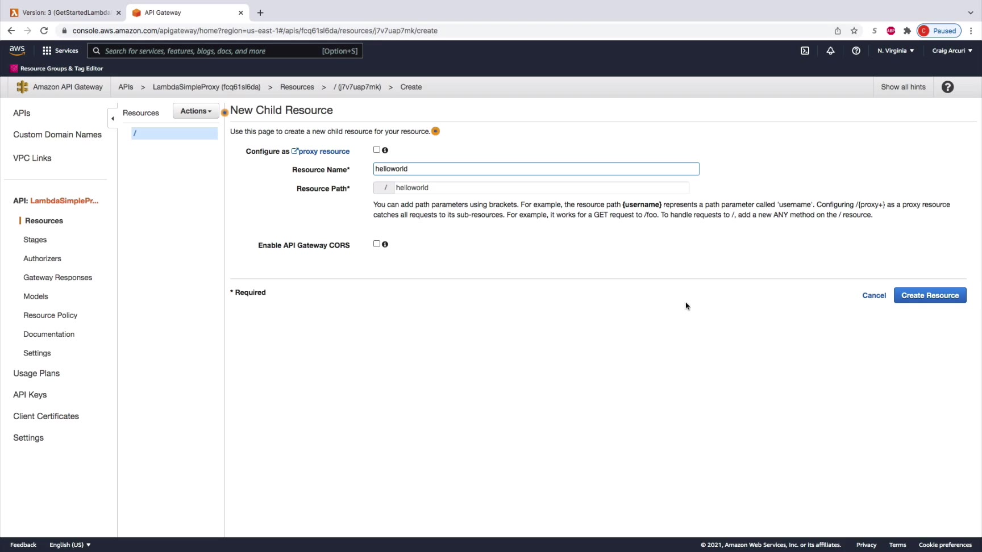This screenshot has width=982, height=552.
Task: Open the AWS support help icon
Action: (x=856, y=51)
